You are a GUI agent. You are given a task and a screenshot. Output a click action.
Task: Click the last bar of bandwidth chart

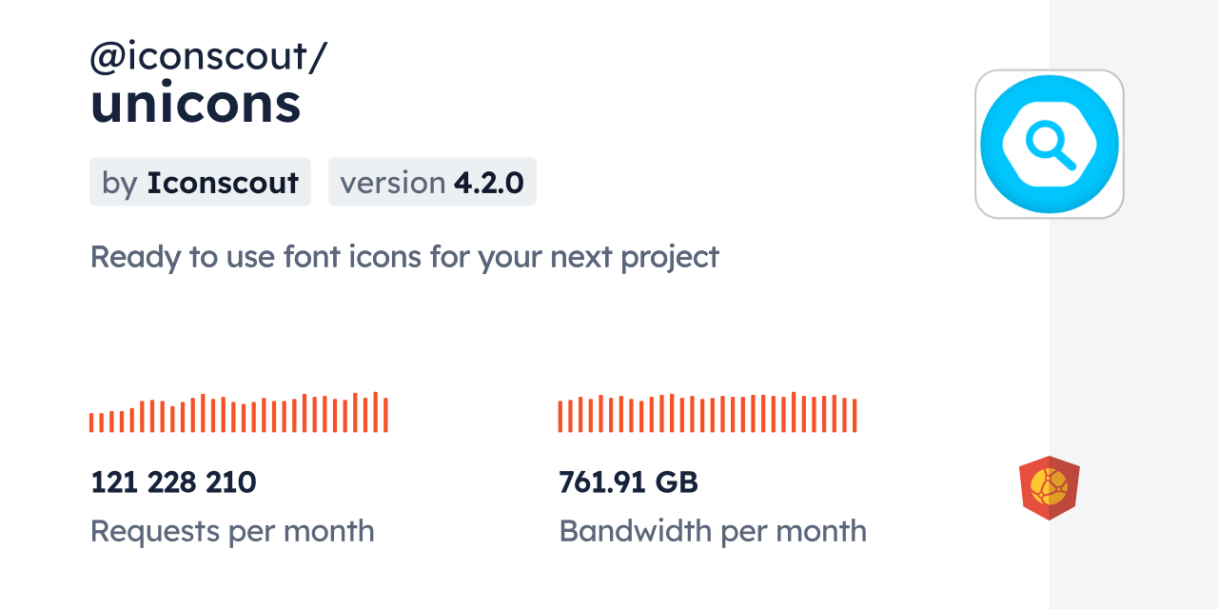click(855, 416)
